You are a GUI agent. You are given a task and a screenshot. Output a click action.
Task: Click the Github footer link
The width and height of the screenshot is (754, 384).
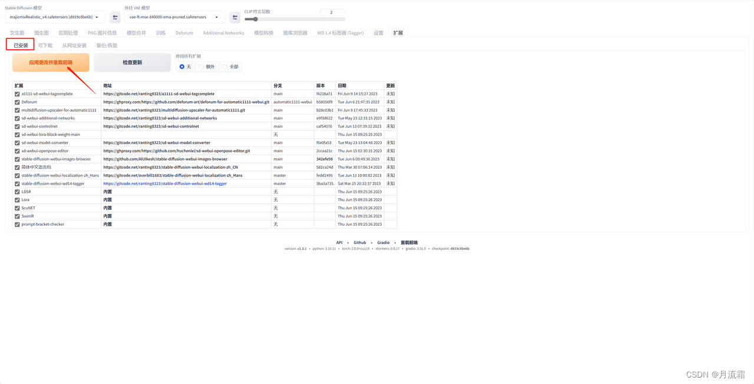tap(360, 242)
